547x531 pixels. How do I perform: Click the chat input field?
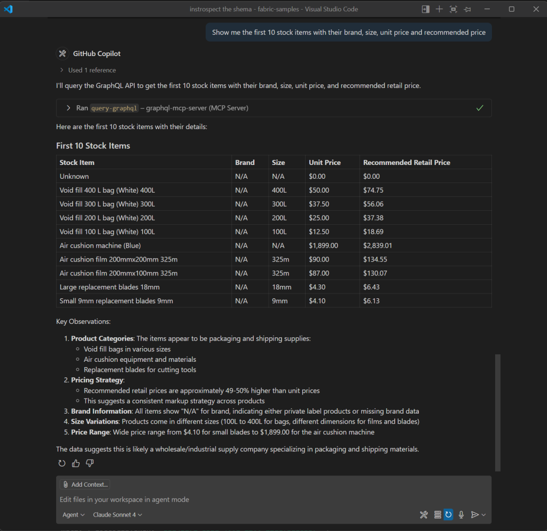pos(274,500)
